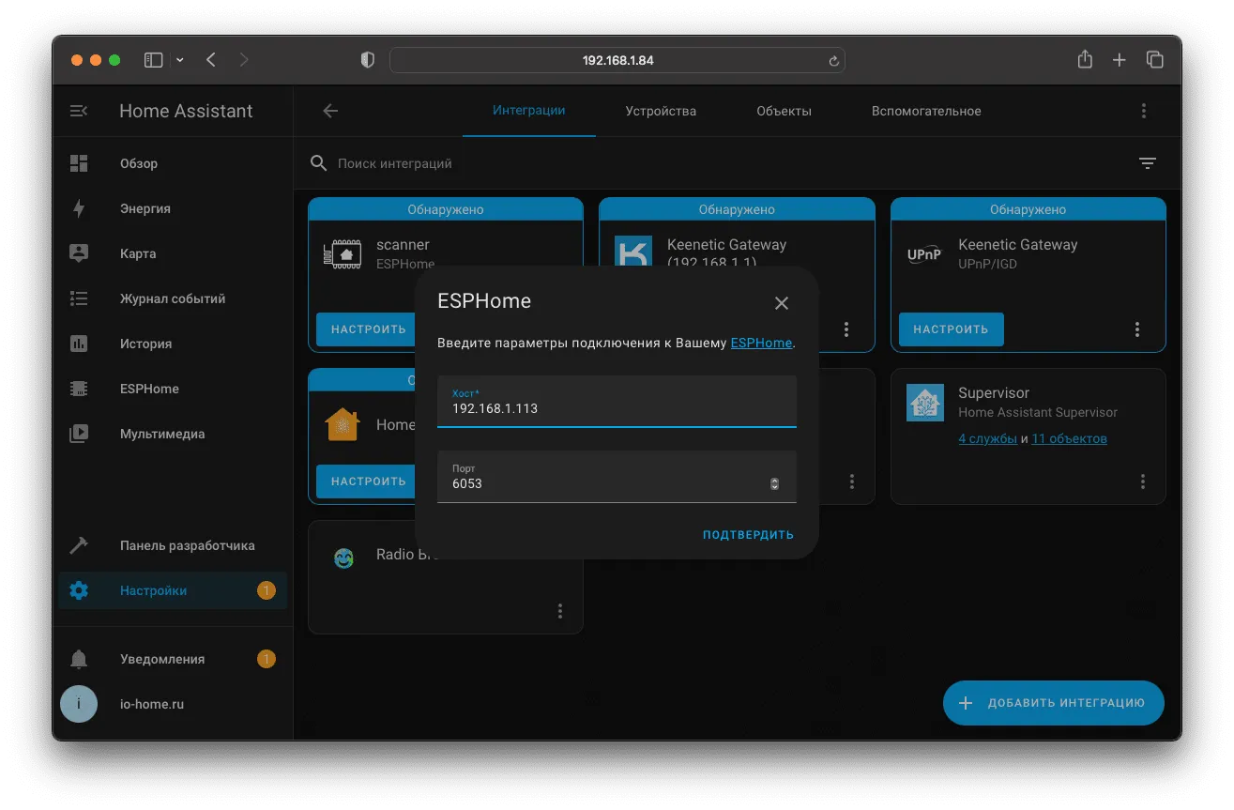Go back in Safari history
The width and height of the screenshot is (1234, 810).
(x=211, y=60)
